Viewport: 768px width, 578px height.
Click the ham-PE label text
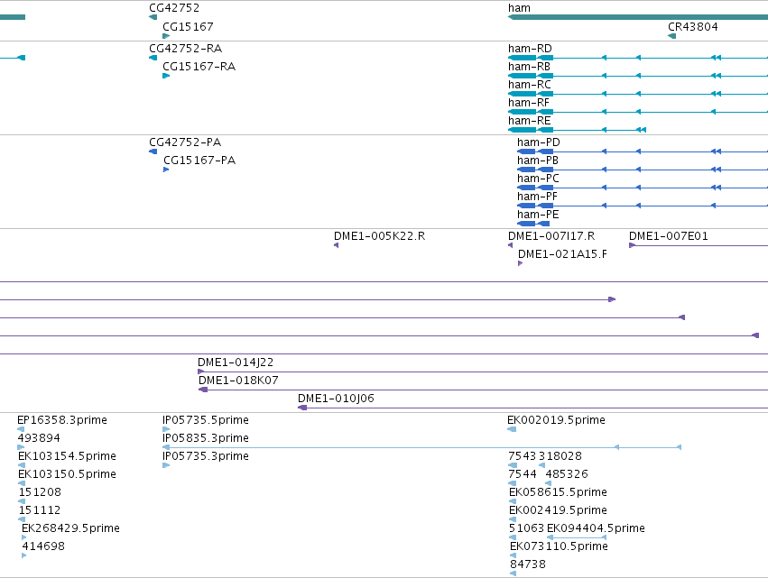(538, 215)
